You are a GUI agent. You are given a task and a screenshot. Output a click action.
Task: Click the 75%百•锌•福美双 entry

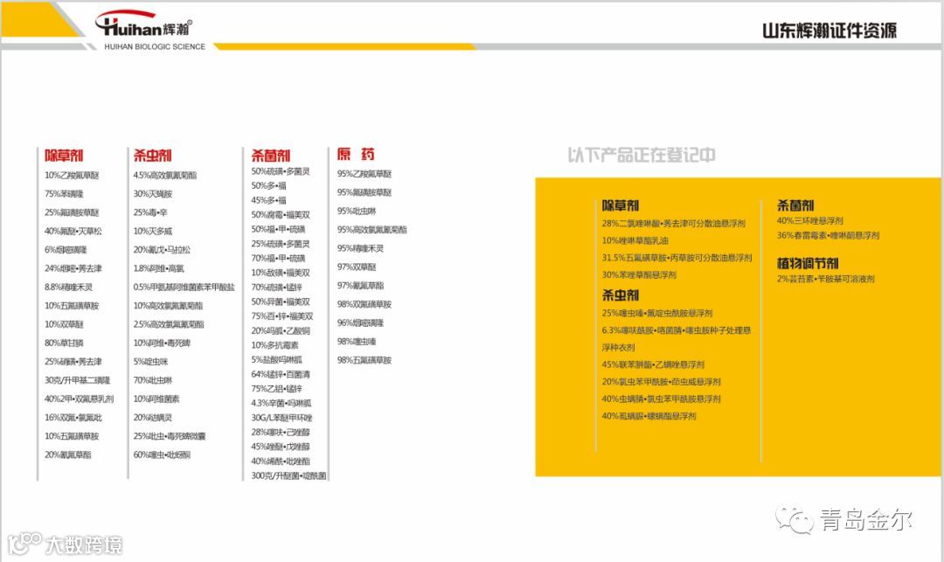[281, 316]
